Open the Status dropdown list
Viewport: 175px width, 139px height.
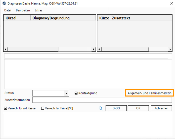pyautogui.click(x=66, y=93)
